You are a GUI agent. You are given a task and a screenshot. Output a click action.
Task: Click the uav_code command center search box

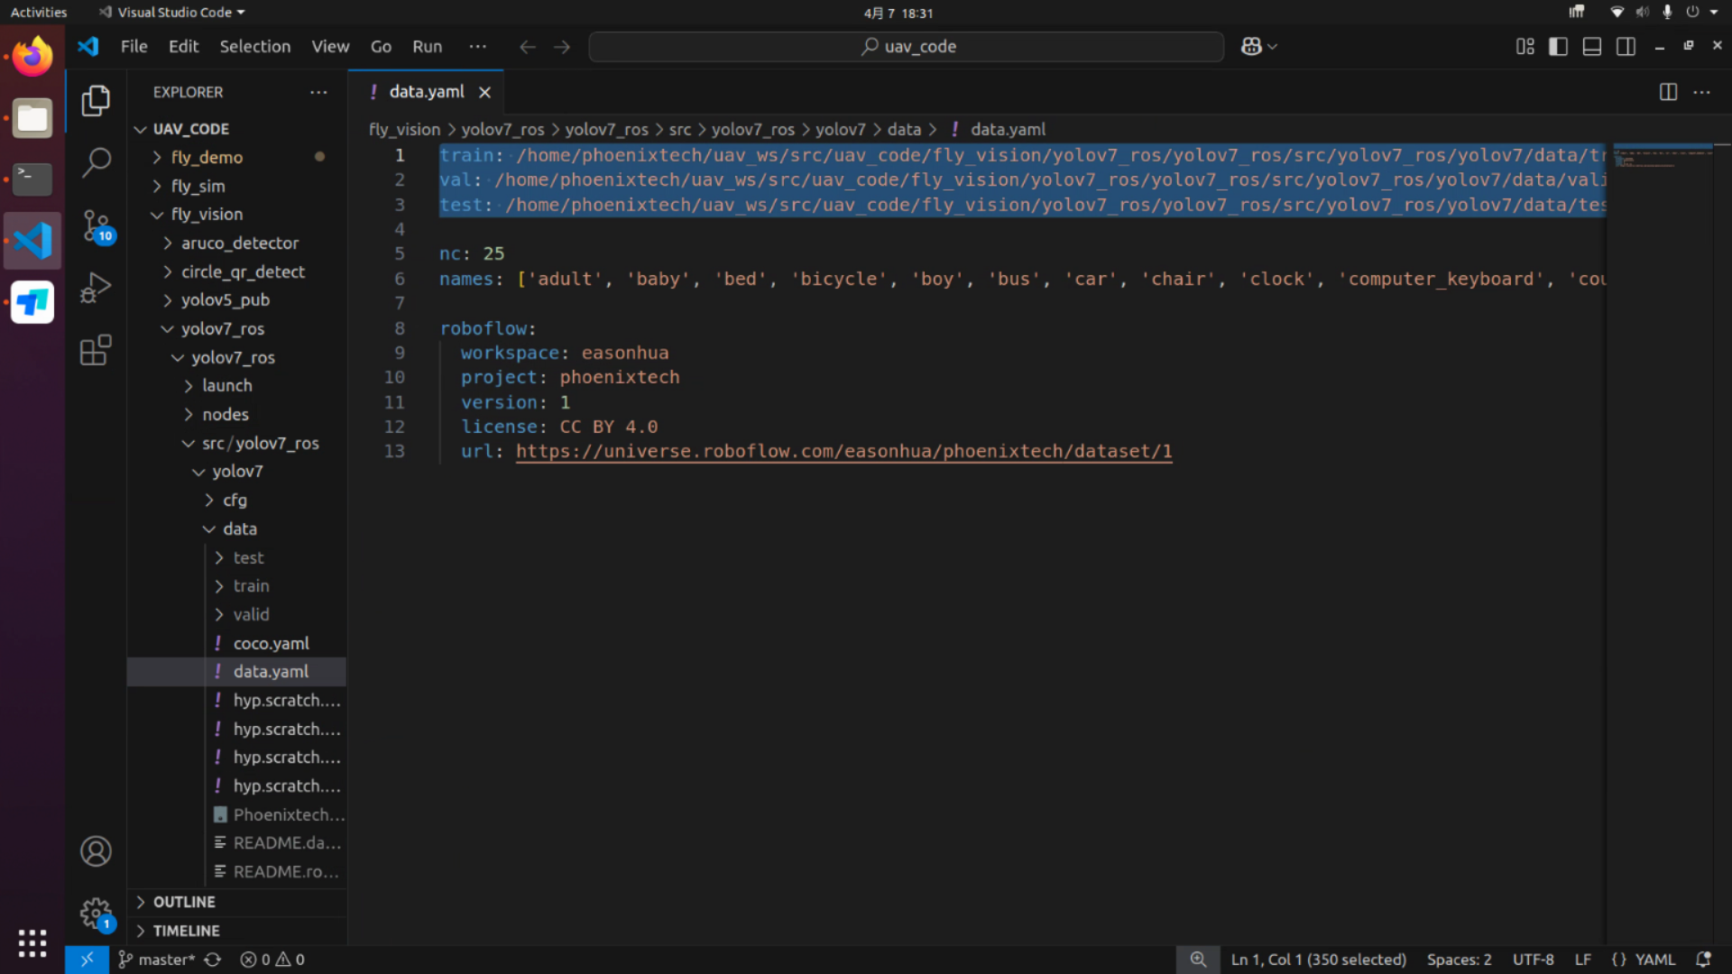(x=906, y=47)
